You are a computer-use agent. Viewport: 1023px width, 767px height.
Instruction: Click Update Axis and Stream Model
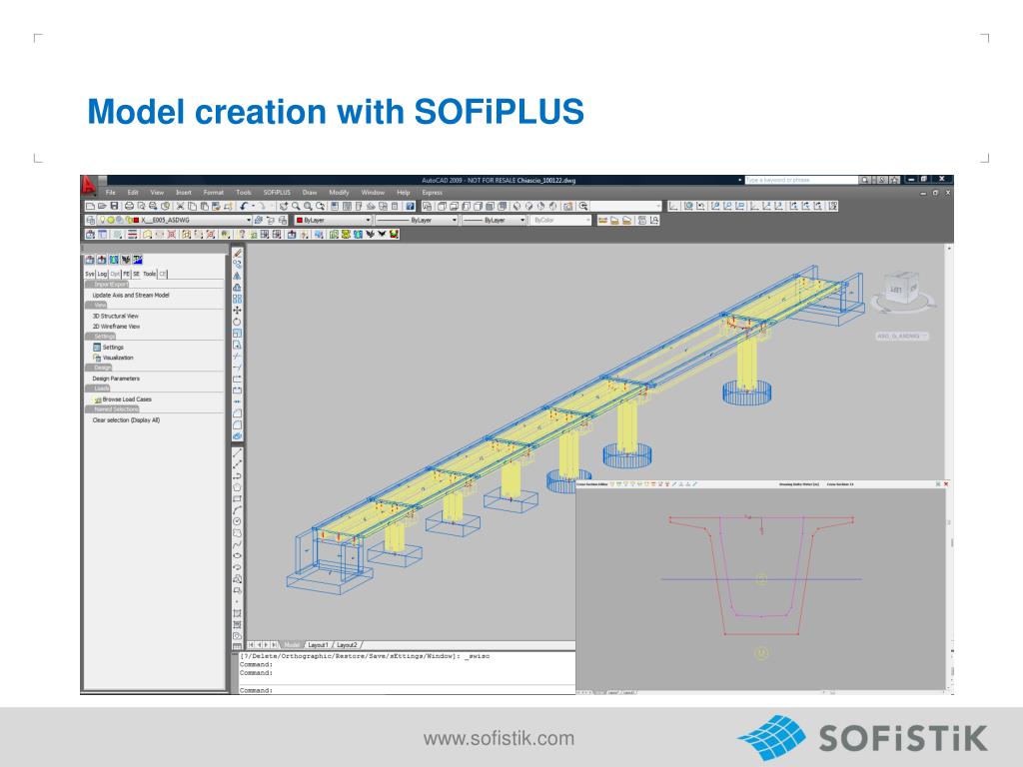(x=131, y=296)
